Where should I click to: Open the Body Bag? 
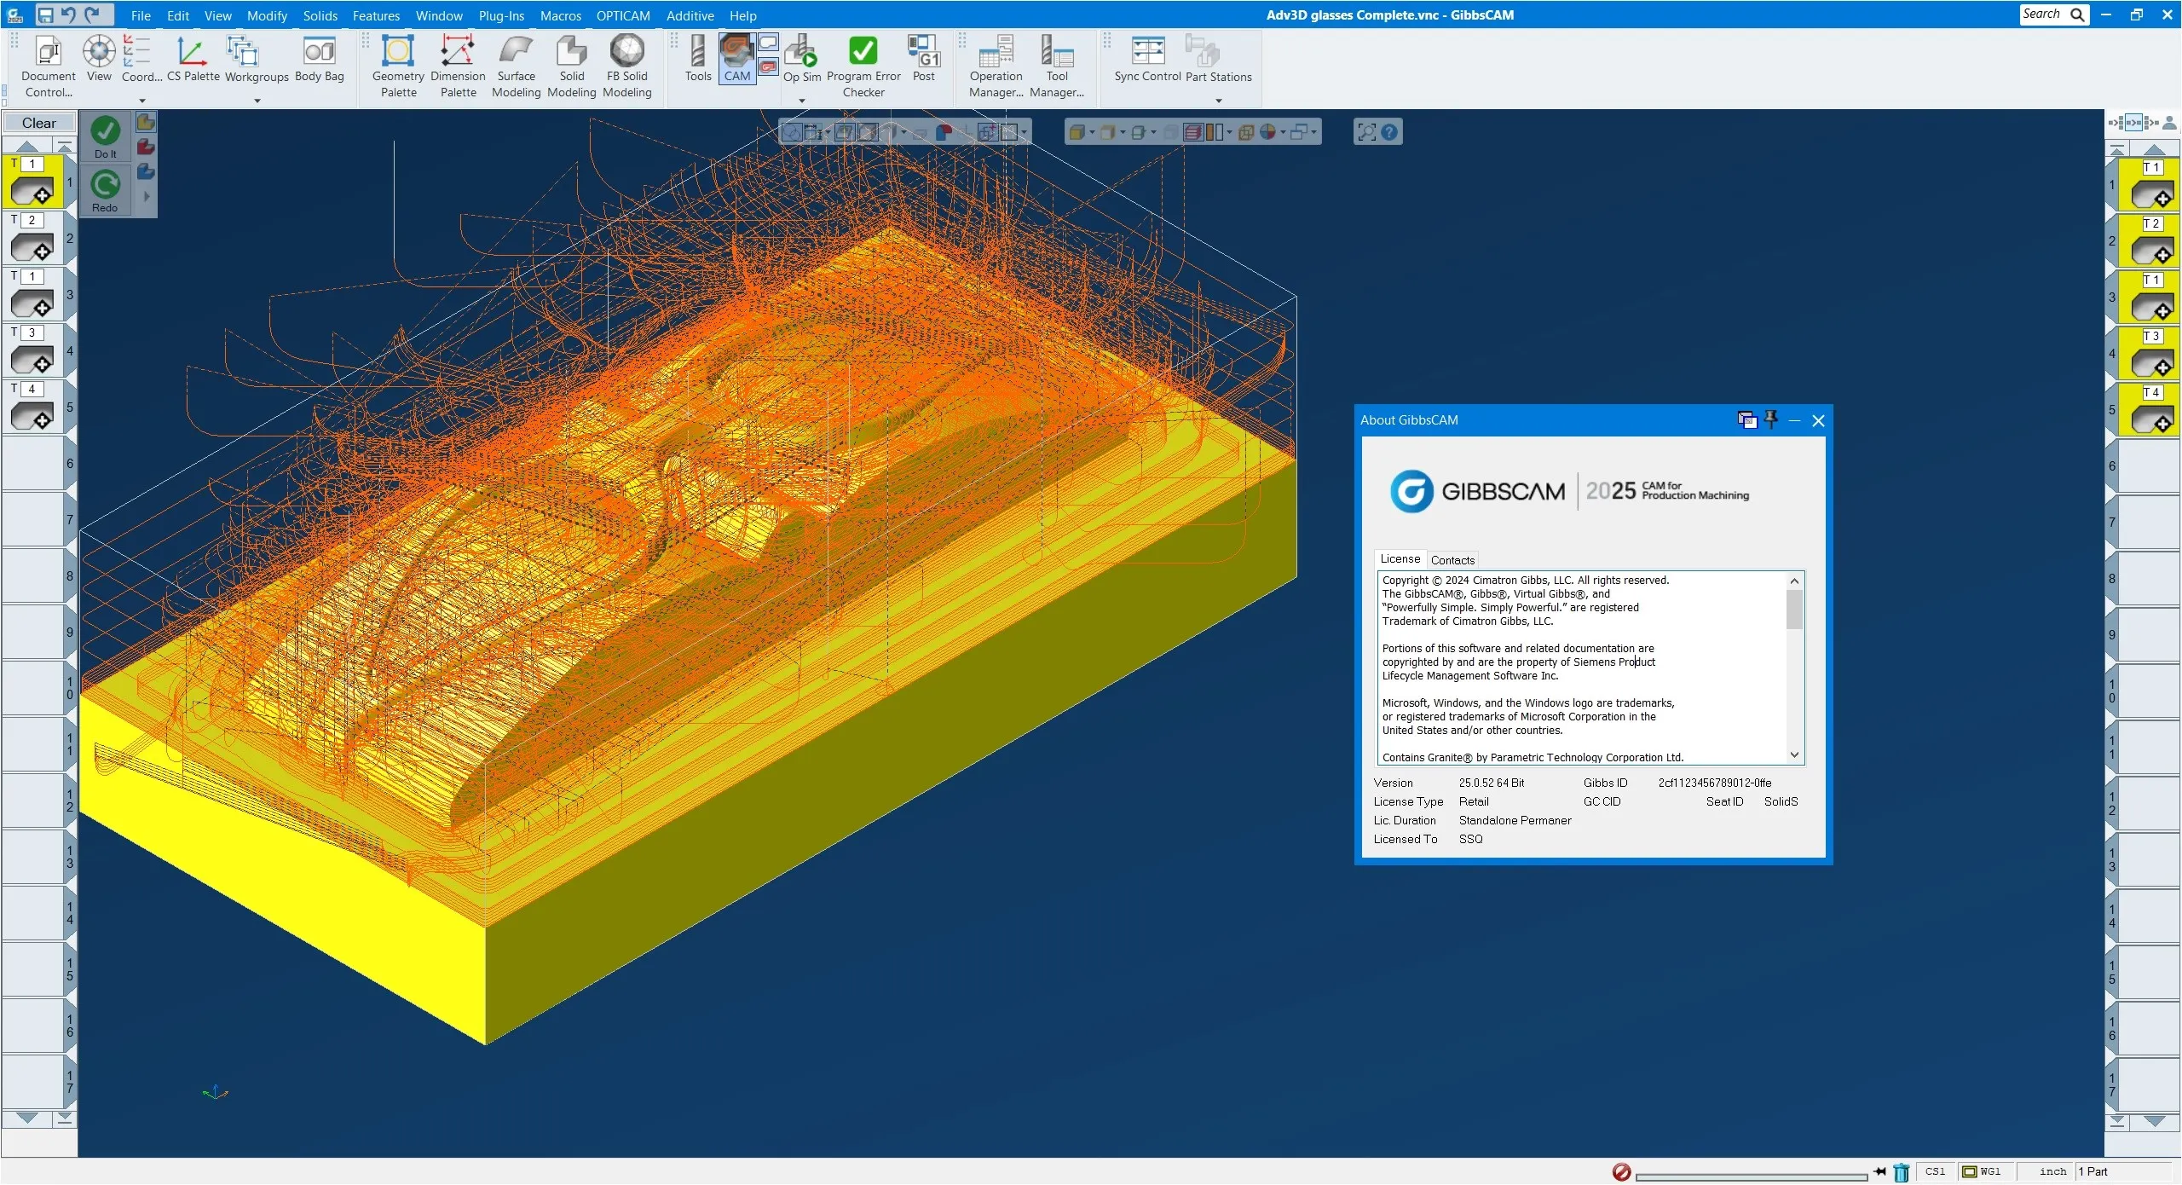pos(320,60)
